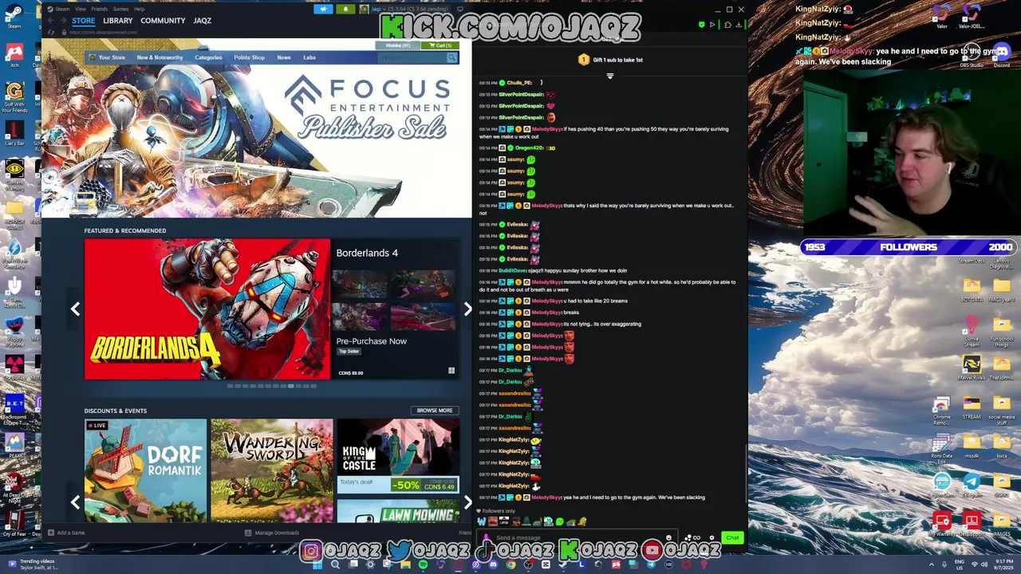
Task: Go to Points Shop
Action: (x=249, y=57)
